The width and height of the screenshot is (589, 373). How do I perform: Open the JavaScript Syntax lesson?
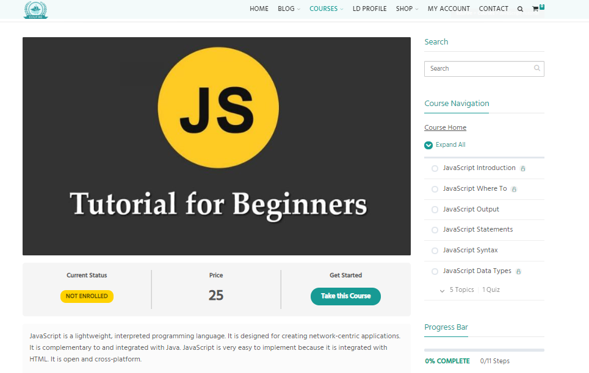[471, 250]
